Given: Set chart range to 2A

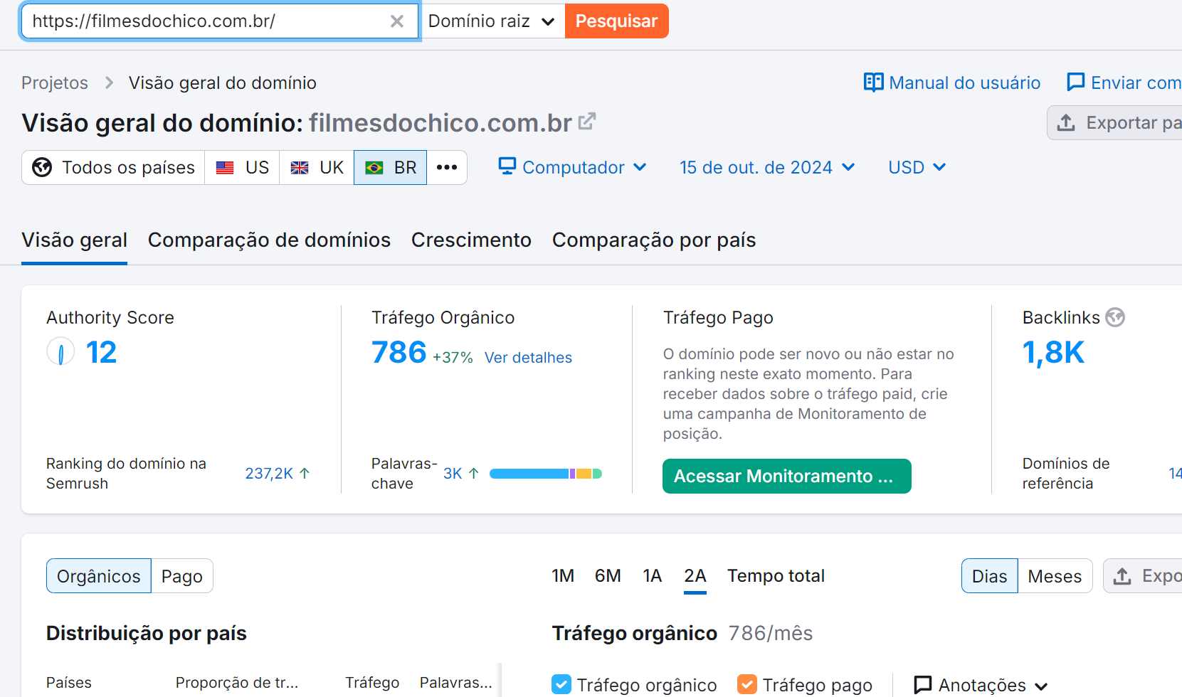Looking at the screenshot, I should [695, 576].
